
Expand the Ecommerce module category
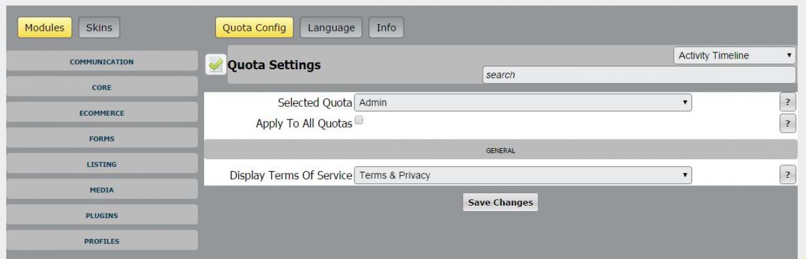[101, 113]
